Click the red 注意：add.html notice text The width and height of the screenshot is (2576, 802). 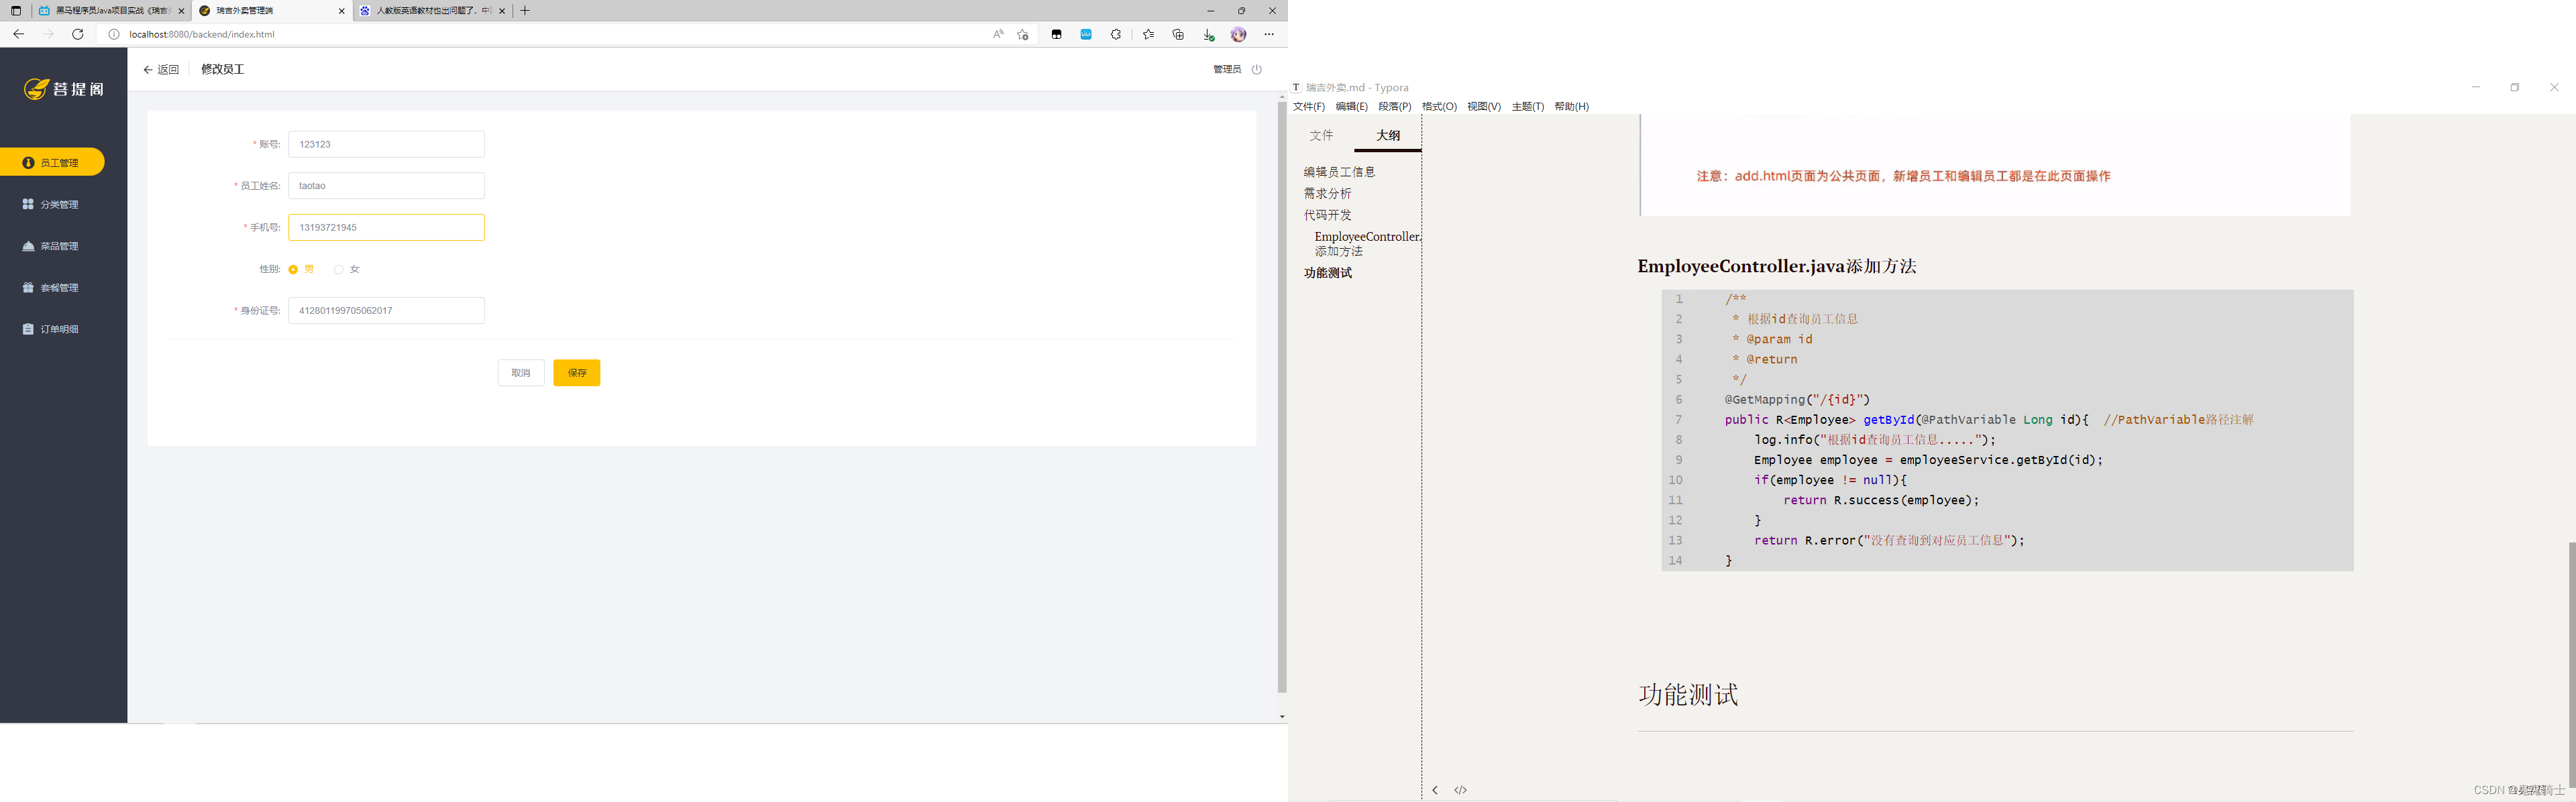pos(1903,176)
